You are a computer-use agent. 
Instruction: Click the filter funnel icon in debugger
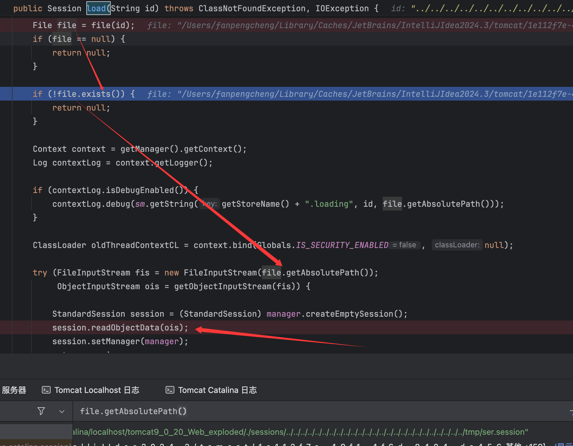41,411
